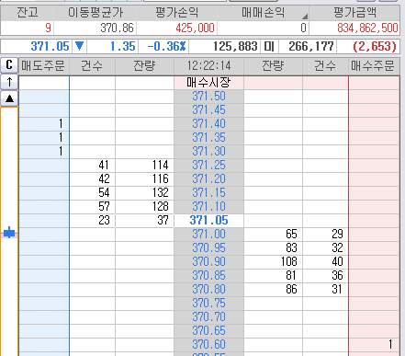Click the 잔고 balance value 9
The image size is (405, 356).
[x=48, y=29]
